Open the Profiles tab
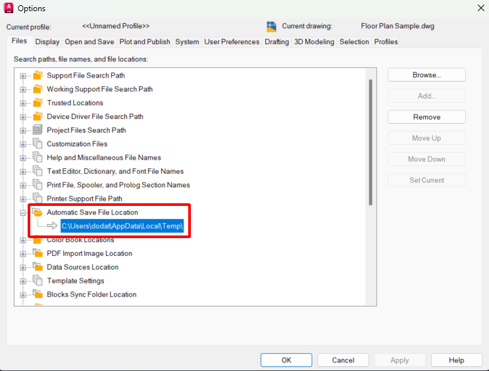This screenshot has width=489, height=371. [386, 42]
